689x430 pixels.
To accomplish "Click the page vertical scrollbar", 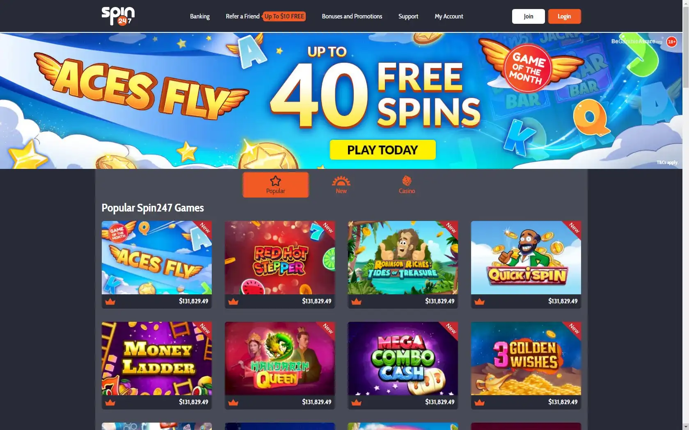I will click(686, 215).
